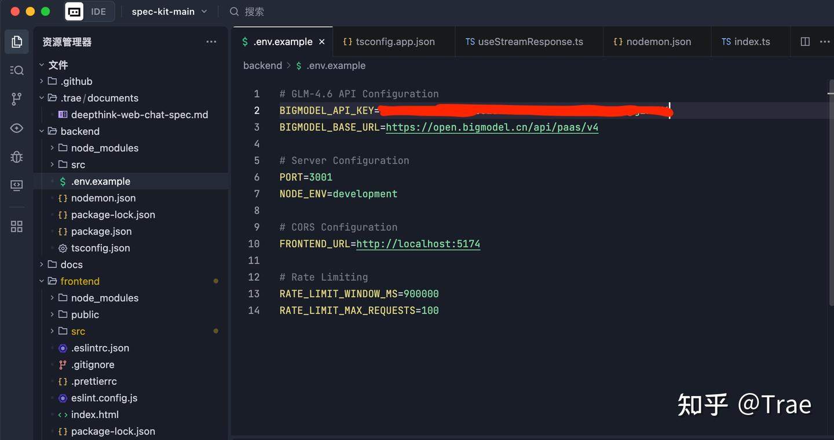
Task: Collapse the backend folder
Action: (79, 131)
